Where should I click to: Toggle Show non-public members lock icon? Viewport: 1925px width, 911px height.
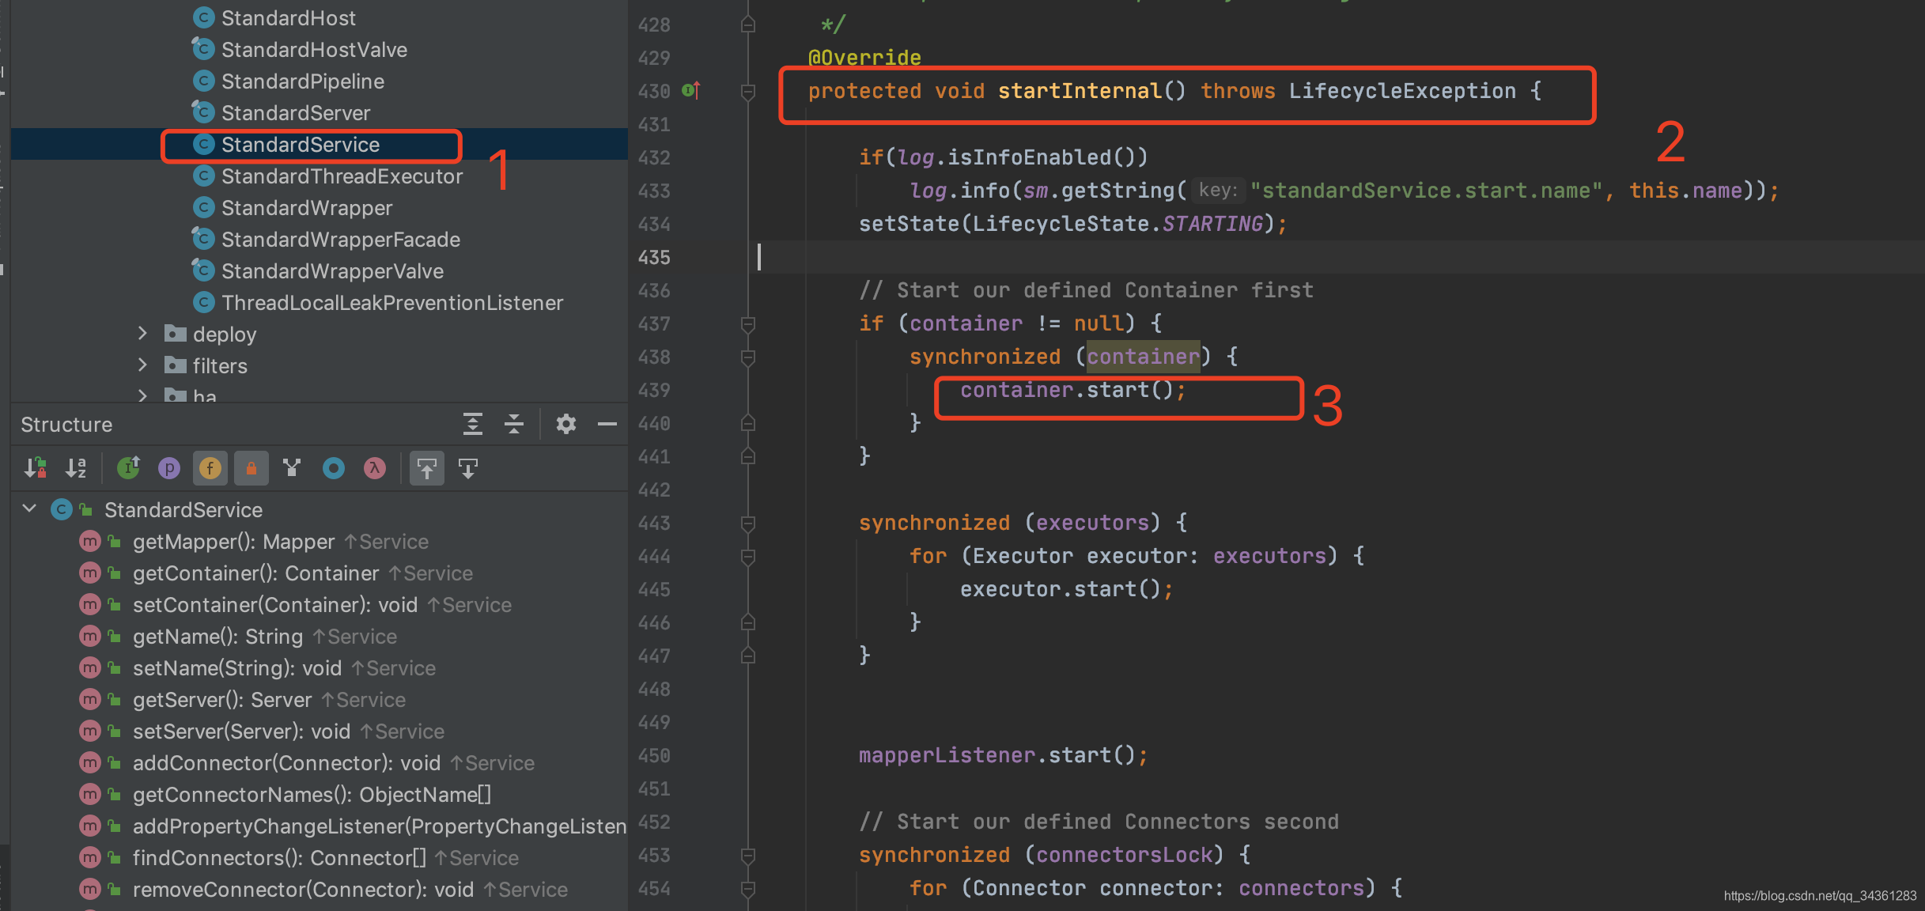tap(251, 468)
